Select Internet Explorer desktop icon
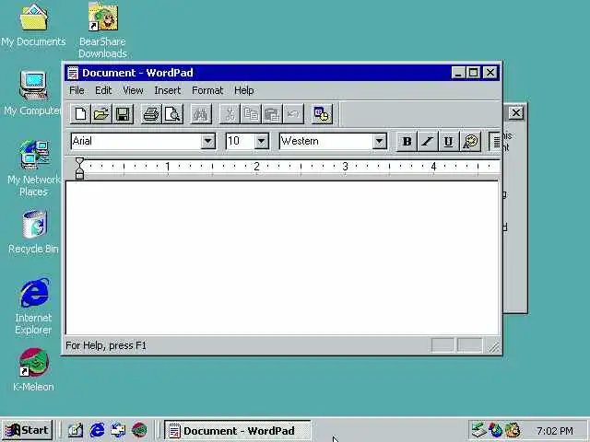 pos(33,307)
